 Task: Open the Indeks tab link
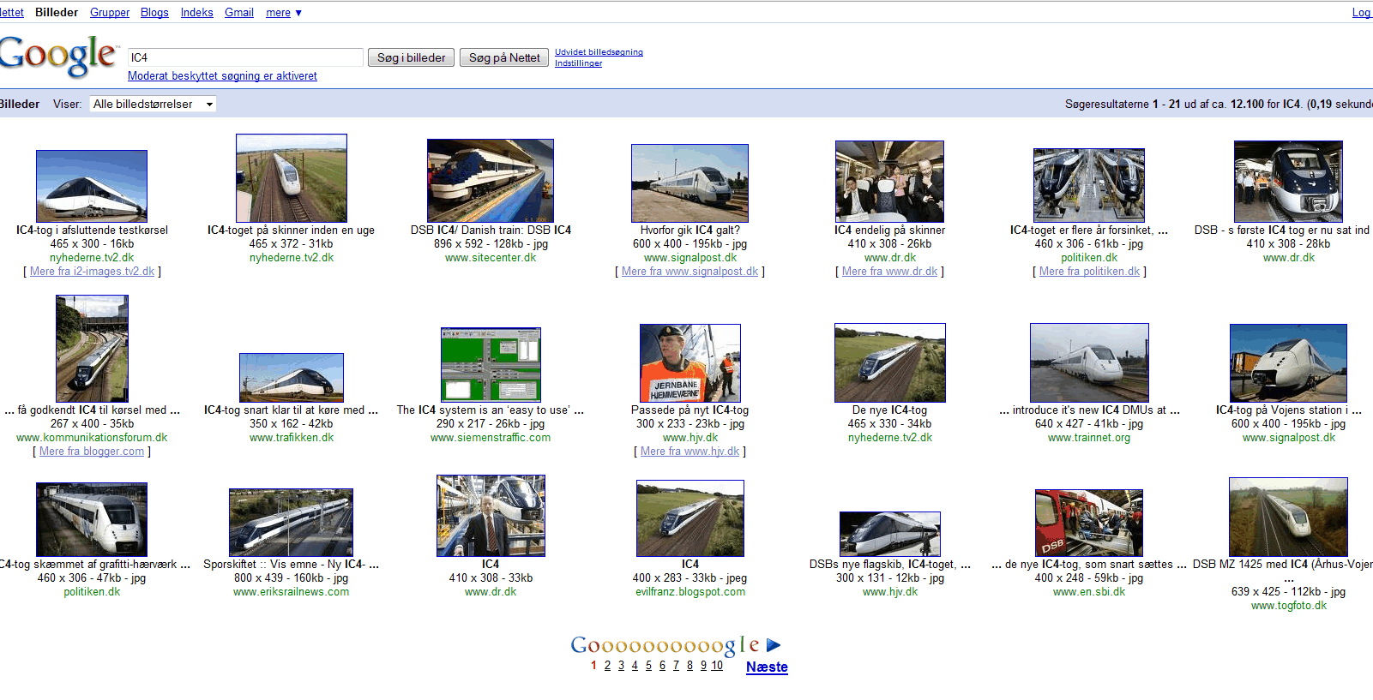[x=196, y=12]
